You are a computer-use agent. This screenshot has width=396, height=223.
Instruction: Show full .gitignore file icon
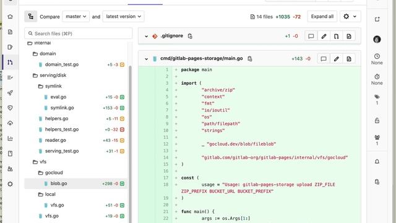[x=336, y=36]
